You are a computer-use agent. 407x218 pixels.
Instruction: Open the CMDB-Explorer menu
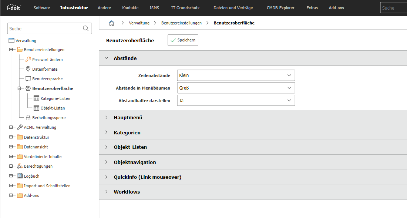[280, 8]
